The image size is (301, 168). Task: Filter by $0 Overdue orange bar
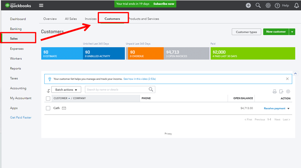point(146,54)
